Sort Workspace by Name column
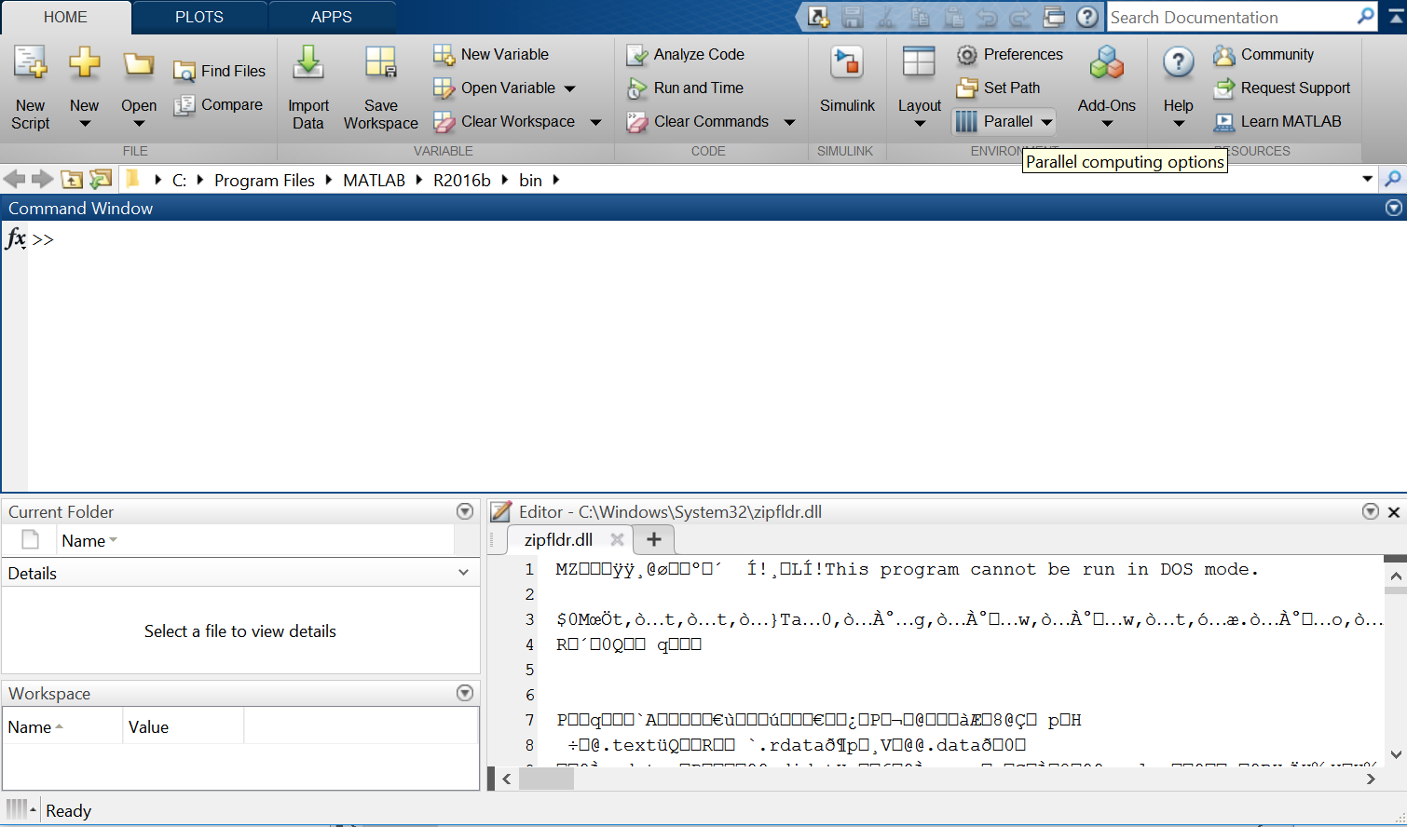Screen dimensions: 1407x827 (x=62, y=726)
